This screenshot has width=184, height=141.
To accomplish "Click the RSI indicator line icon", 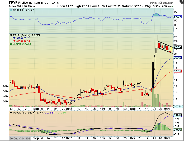I will (x=11, y=10).
